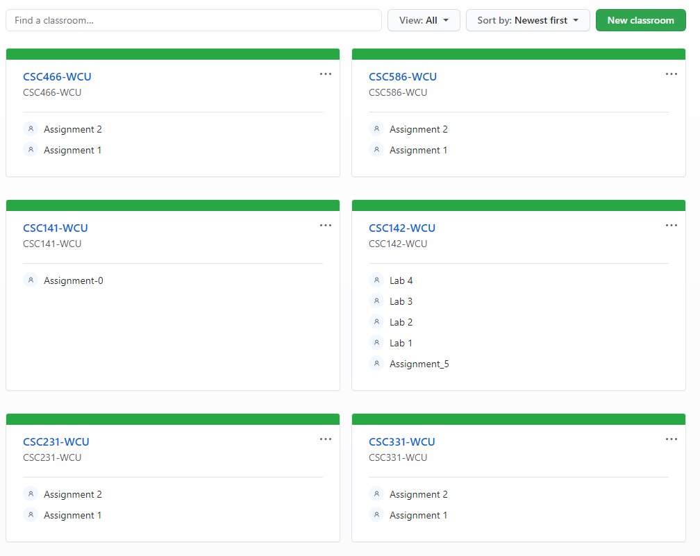Open the Sort by: Newest first dropdown
Image resolution: width=700 pixels, height=556 pixels.
coord(528,20)
